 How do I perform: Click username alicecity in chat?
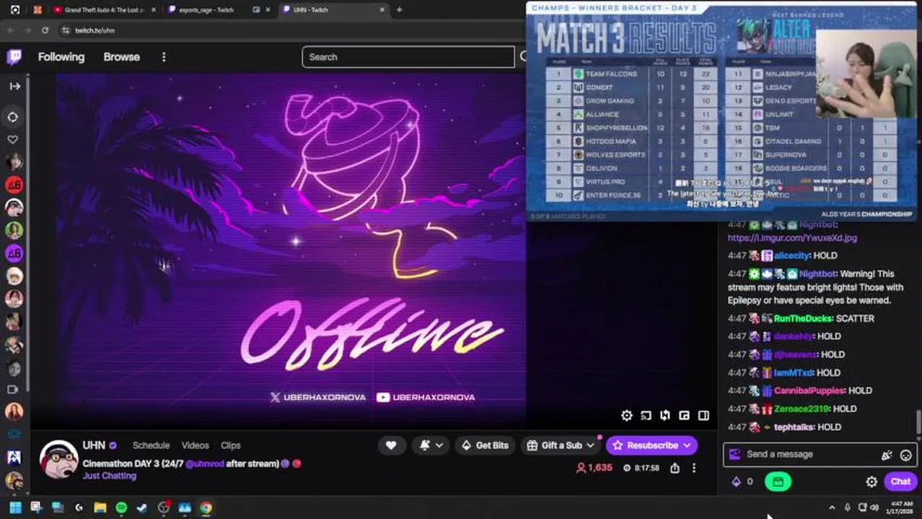(791, 255)
